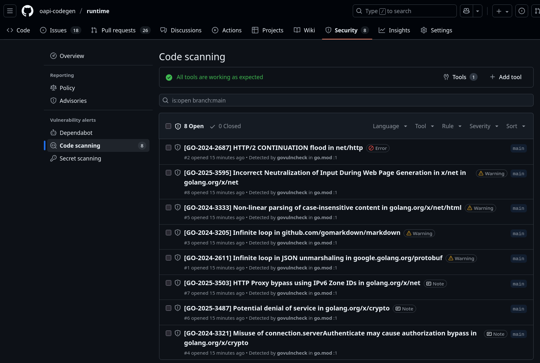The image size is (540, 363).
Task: Click the shield icon beside GO-2024-2687 alert
Action: (x=178, y=147)
